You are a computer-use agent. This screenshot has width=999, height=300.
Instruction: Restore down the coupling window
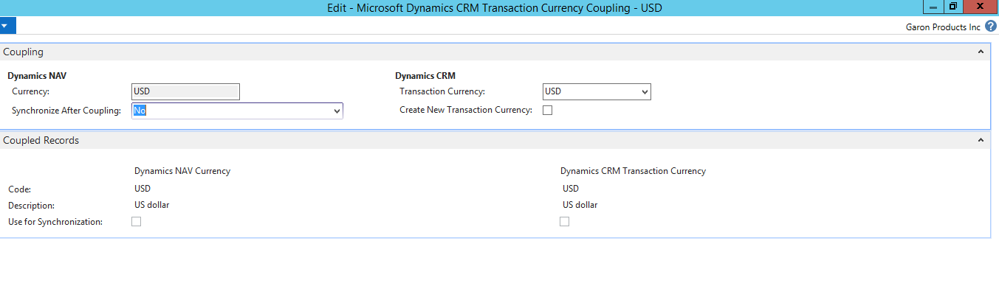(952, 7)
